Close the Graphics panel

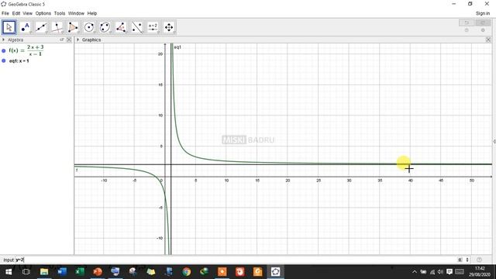(x=488, y=40)
